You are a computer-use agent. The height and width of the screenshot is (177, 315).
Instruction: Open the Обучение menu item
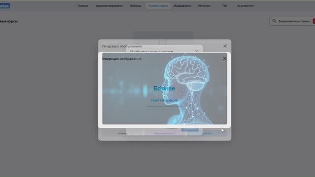coord(204,6)
